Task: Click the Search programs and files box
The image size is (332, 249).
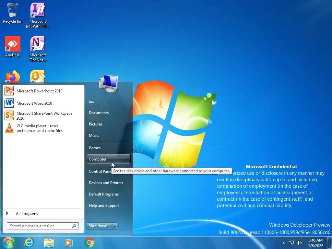Action: click(42, 226)
